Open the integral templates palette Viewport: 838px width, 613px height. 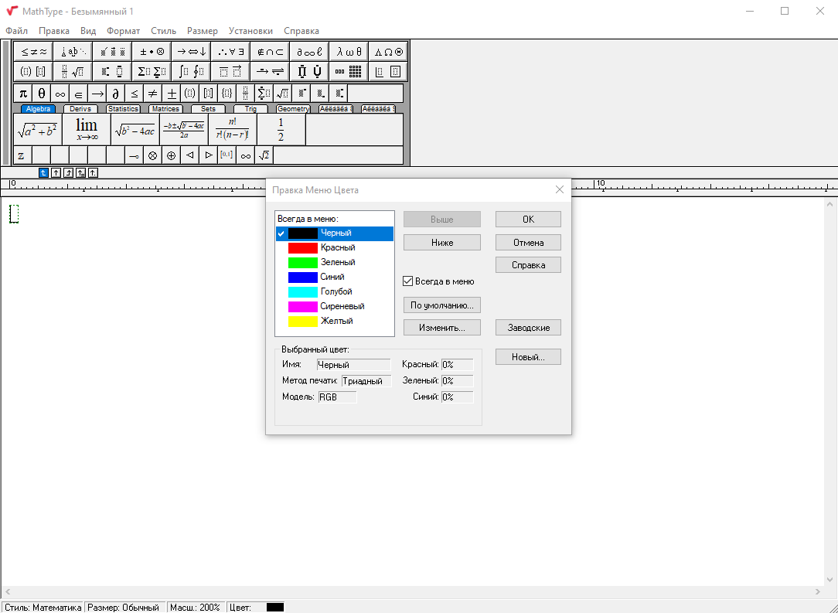point(191,71)
